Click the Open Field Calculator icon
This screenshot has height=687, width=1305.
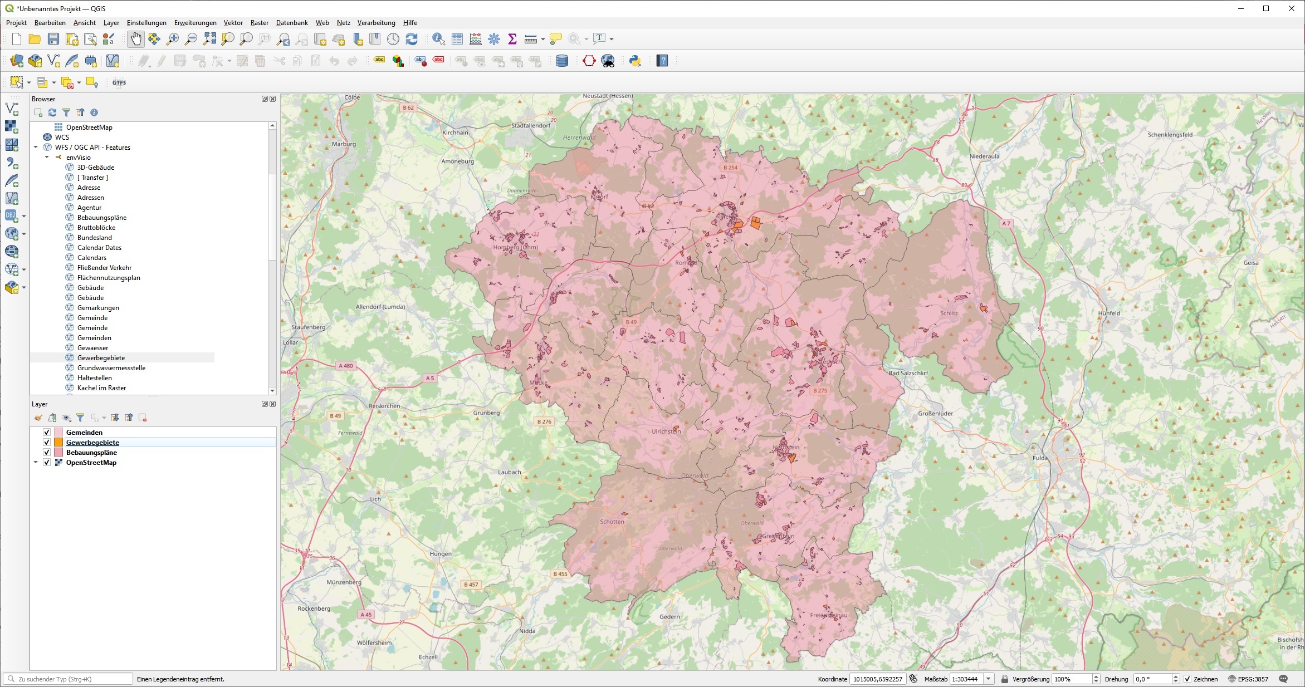coord(476,39)
